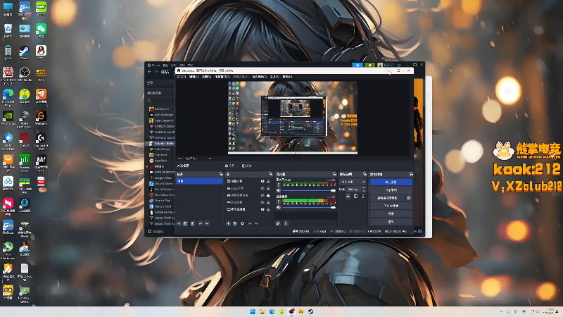Open the green notification bell in Steam
This screenshot has height=317, width=563.
click(369, 65)
